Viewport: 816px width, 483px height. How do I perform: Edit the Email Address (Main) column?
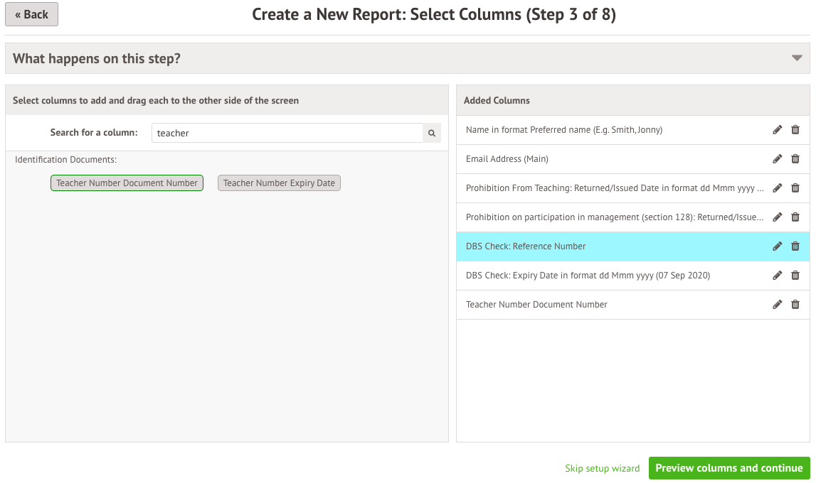[x=777, y=159]
